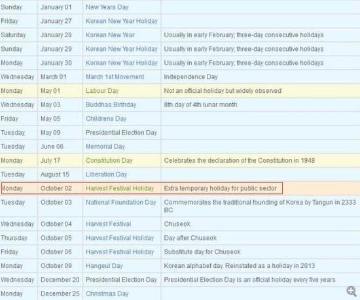Open the March 1st Movement link
The height and width of the screenshot is (300, 360).
[x=115, y=76]
